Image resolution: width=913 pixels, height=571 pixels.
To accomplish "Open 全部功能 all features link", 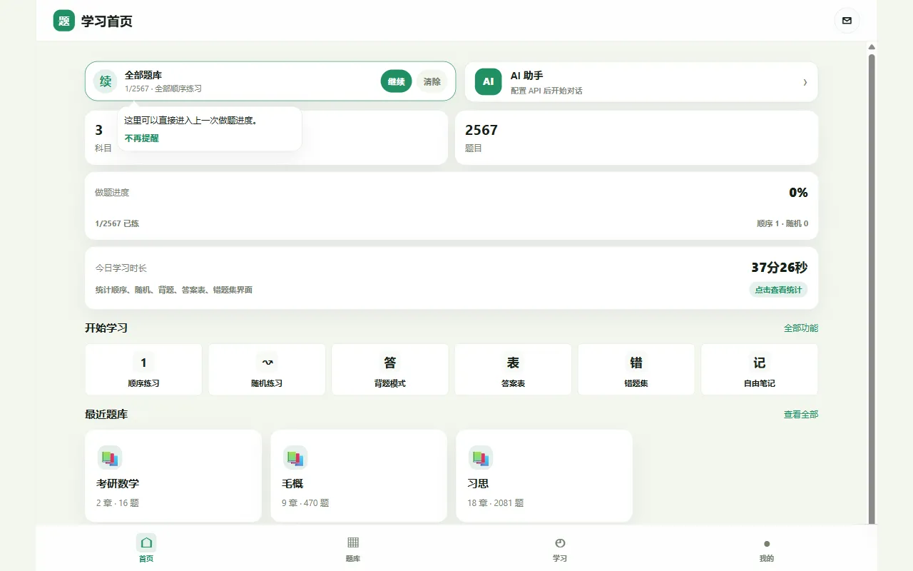I will pos(801,328).
